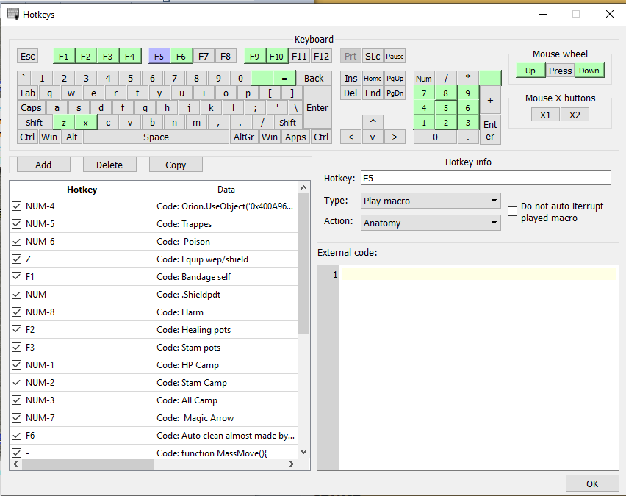Click the Caps key on virtual keyboard

(x=31, y=108)
